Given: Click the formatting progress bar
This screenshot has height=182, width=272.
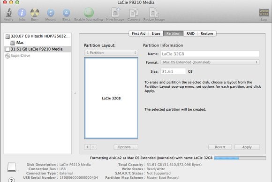Looking at the screenshot, I should (240, 158).
